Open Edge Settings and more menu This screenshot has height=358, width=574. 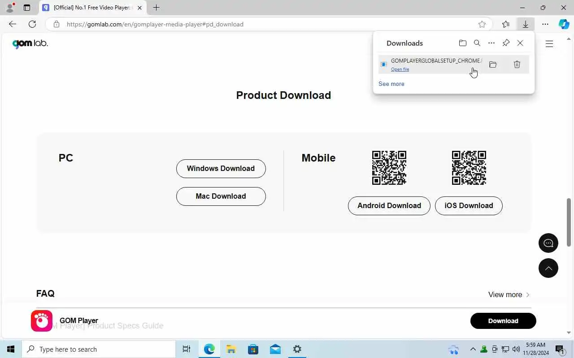tap(545, 24)
